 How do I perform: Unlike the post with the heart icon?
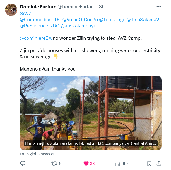coord(86,163)
